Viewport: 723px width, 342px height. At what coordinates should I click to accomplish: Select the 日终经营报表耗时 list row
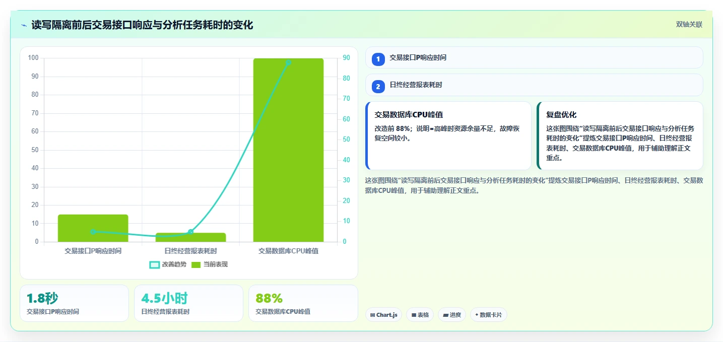[534, 85]
